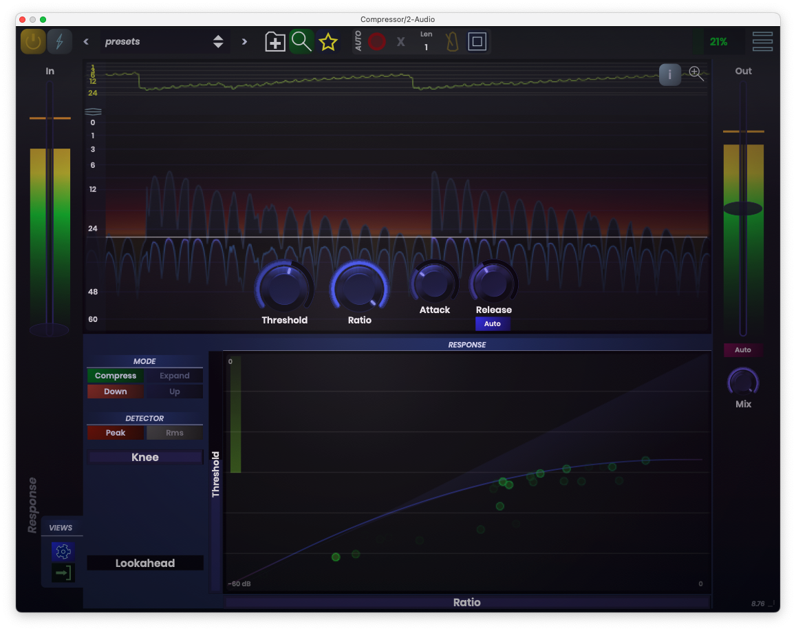Mark preset as favorite with star
796x631 pixels.
tap(328, 42)
